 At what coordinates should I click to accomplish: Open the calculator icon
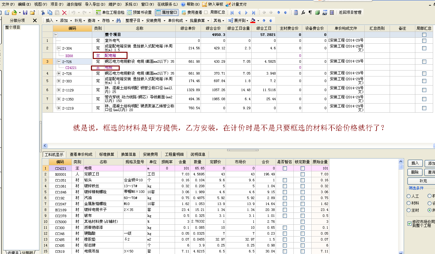296,12
